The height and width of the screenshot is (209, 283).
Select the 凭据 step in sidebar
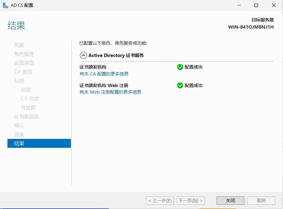pyautogui.click(x=19, y=45)
